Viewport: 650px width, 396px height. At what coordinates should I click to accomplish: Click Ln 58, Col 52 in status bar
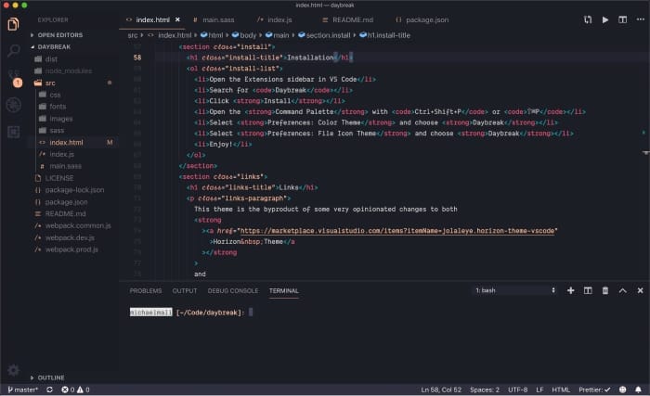tap(441, 390)
